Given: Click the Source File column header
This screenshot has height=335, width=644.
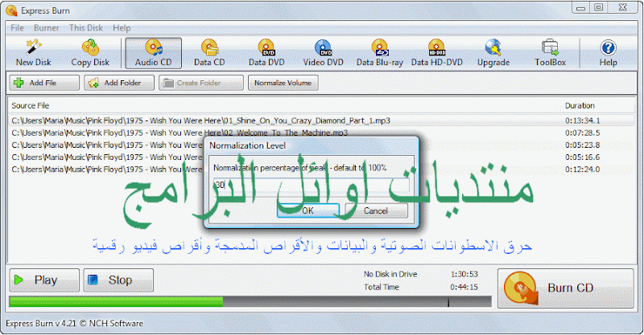Looking at the screenshot, I should 31,106.
